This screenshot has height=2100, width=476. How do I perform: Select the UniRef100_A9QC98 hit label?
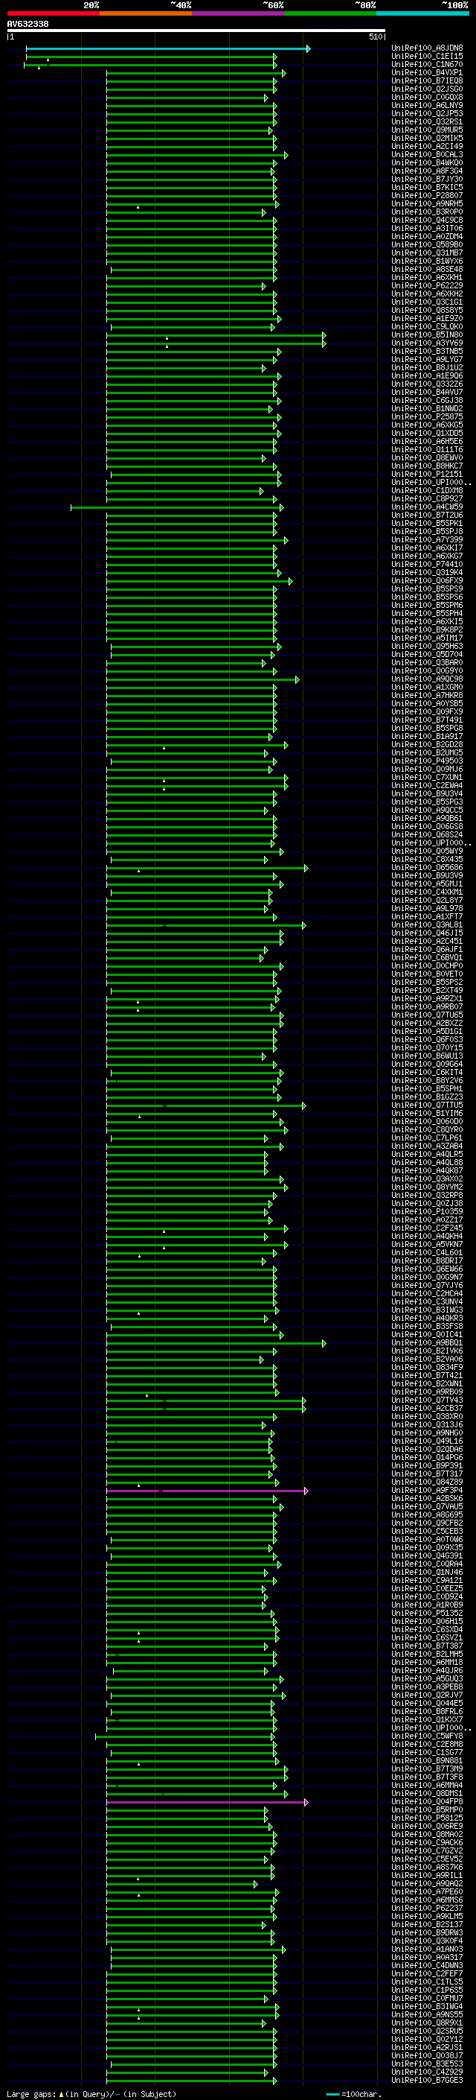click(427, 679)
